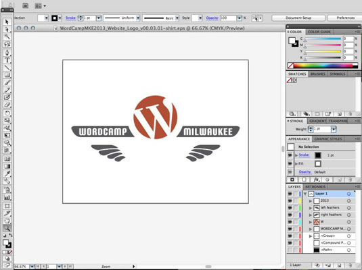Screen dimensions: 362x270
Task: Select the Rotate tool
Action: pyautogui.click(x=7, y=113)
